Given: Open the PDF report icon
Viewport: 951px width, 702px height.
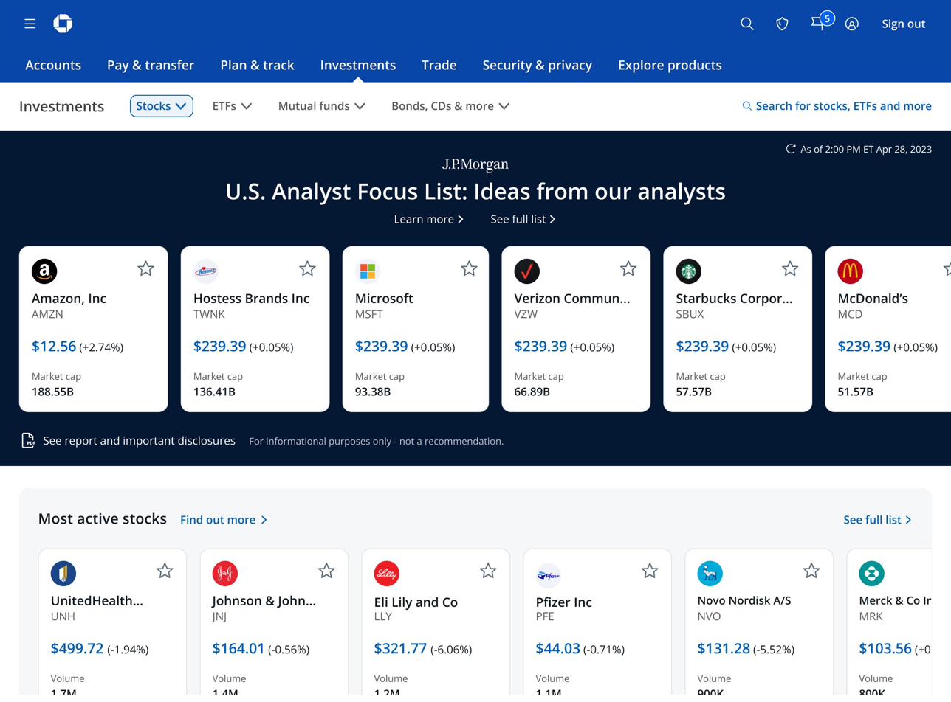Looking at the screenshot, I should pos(28,440).
